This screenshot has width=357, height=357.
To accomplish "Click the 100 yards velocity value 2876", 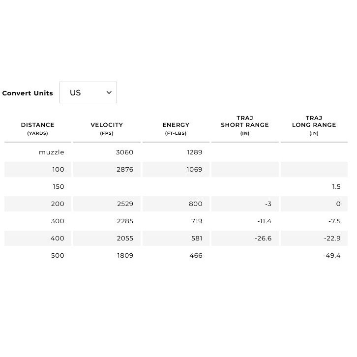I will click(x=125, y=169).
